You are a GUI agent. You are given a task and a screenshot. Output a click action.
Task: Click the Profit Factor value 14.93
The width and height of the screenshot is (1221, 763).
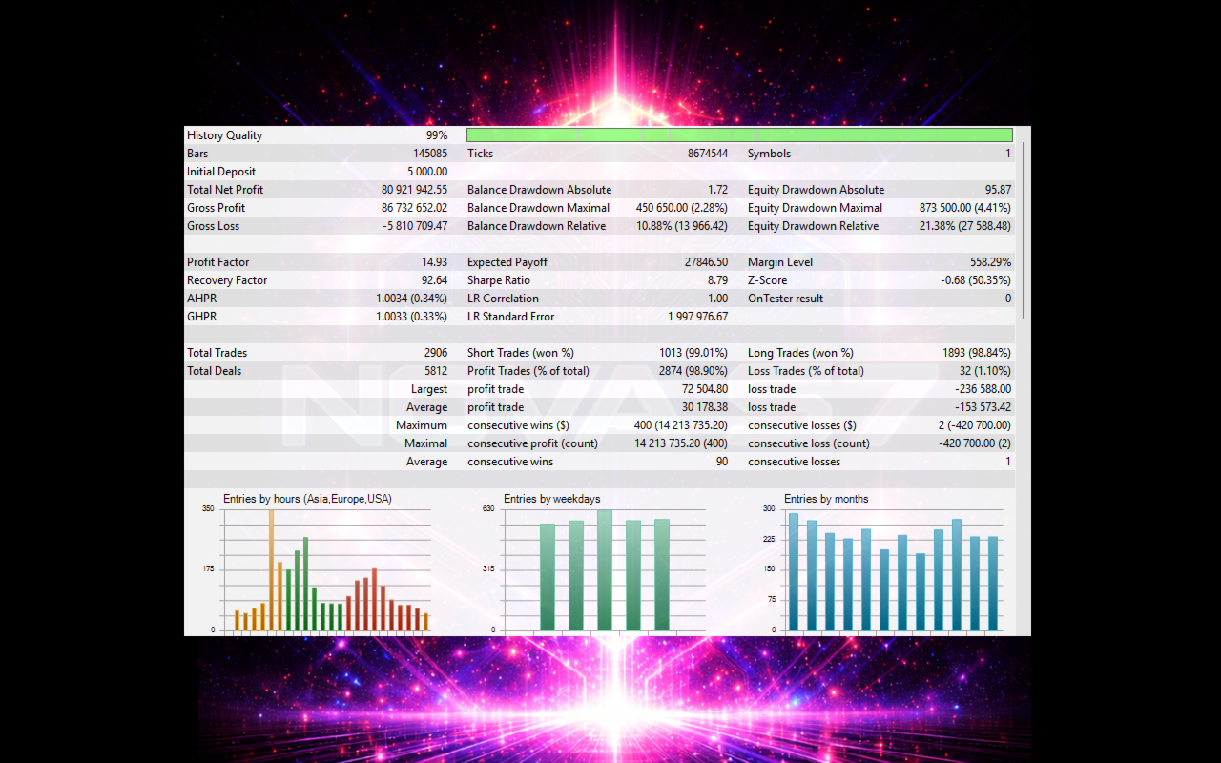point(435,261)
